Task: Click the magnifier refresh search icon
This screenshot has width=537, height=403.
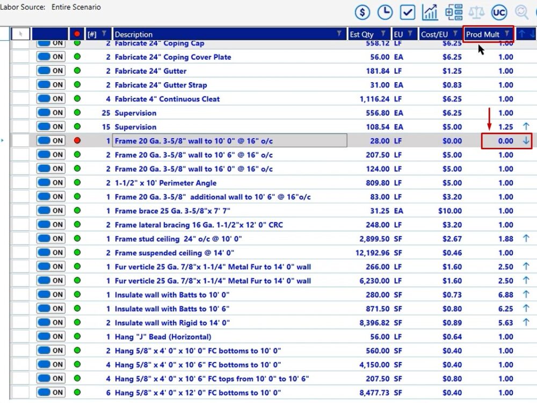Action: pos(521,12)
